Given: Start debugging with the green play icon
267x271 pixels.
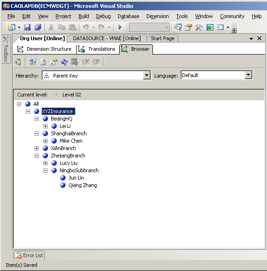Looking at the screenshot, I should pyautogui.click(x=120, y=27).
